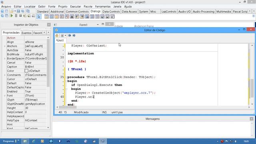Screen dimensions: 256x144
Task: Click the Stop execution icon
Action: (x=20, y=16)
